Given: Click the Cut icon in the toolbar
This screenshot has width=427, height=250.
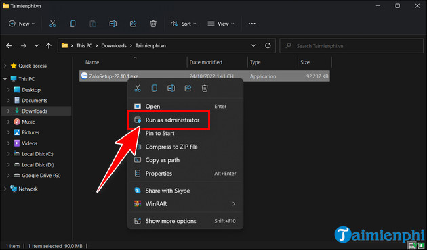Looking at the screenshot, I should [x=52, y=24].
